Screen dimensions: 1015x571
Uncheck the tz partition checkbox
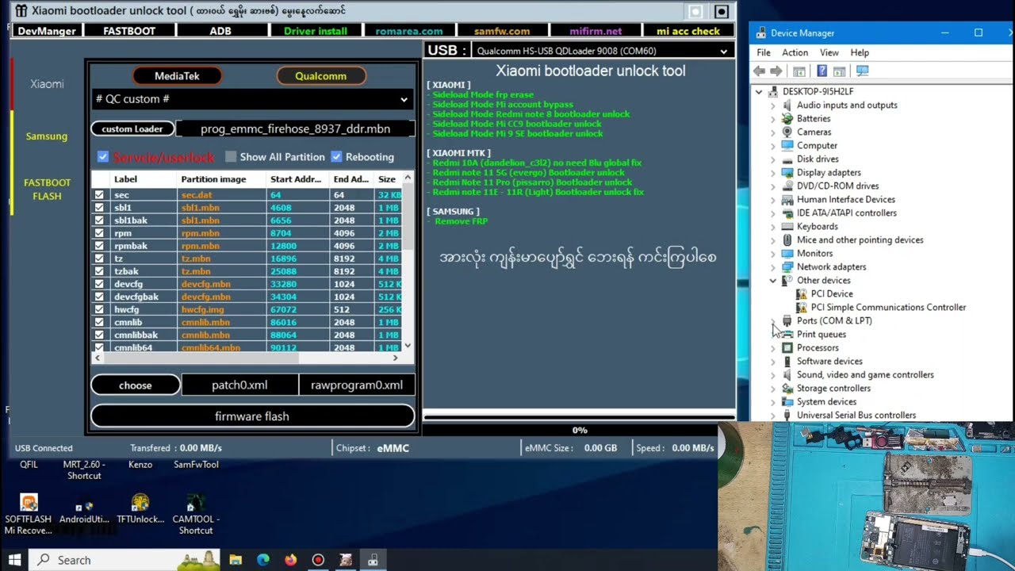tap(99, 259)
